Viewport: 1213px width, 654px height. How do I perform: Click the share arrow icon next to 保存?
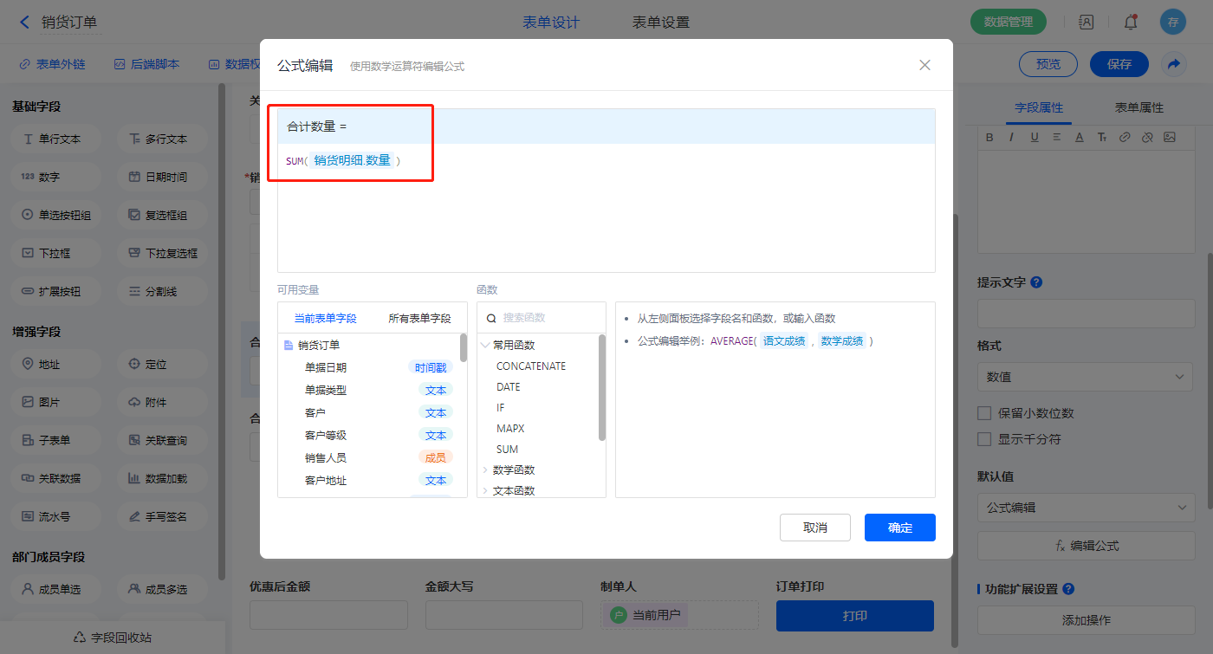click(1174, 64)
